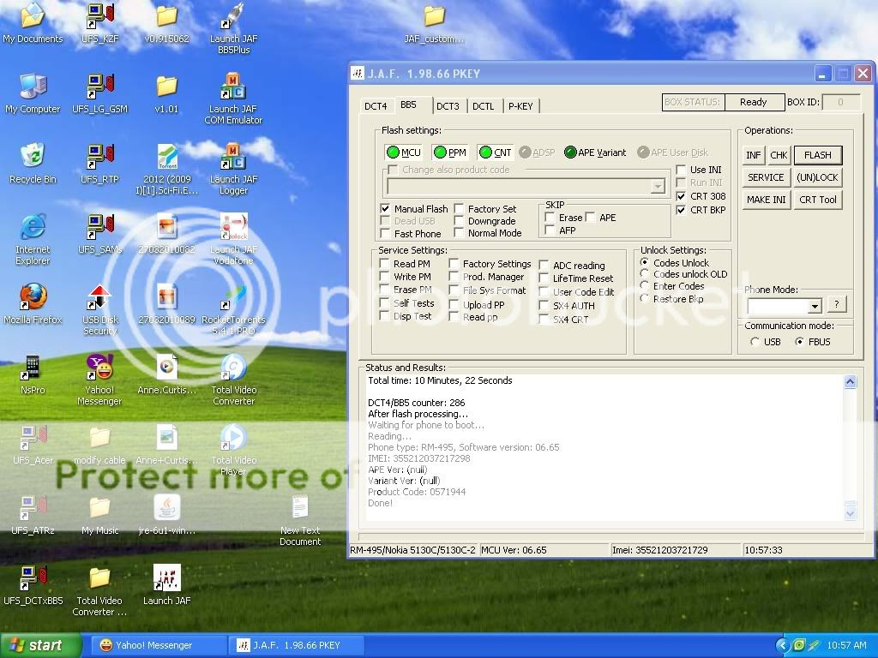Viewport: 878px width, 658px height.
Task: Click the MAKE INI button
Action: (766, 200)
